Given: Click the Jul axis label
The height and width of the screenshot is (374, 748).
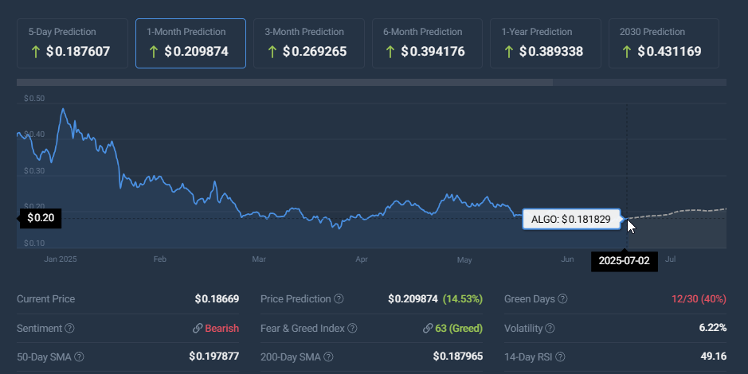Looking at the screenshot, I should (670, 259).
